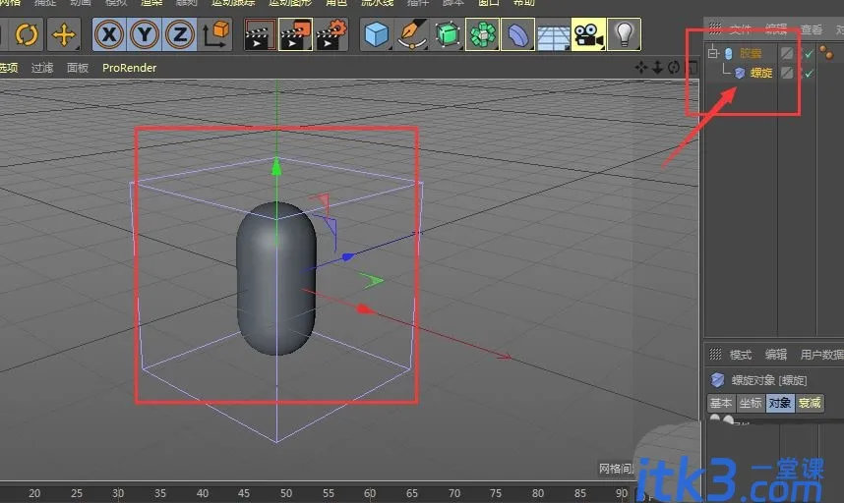Screen dimensions: 844x503
Task: Open Render Settings gear clapperboard
Action: pyautogui.click(x=332, y=35)
